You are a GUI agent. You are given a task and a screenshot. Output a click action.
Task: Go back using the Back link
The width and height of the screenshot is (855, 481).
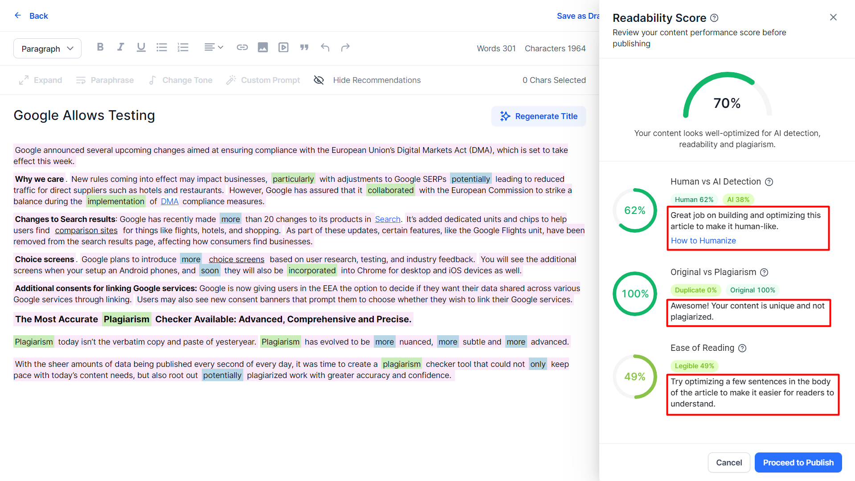(x=39, y=16)
